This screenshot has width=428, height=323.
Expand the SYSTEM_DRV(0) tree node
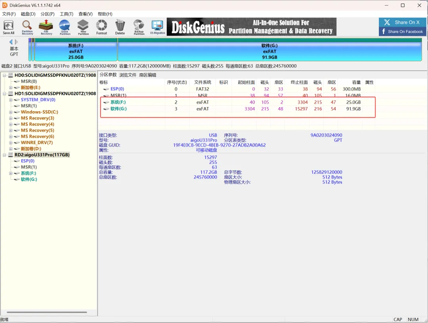[11, 100]
